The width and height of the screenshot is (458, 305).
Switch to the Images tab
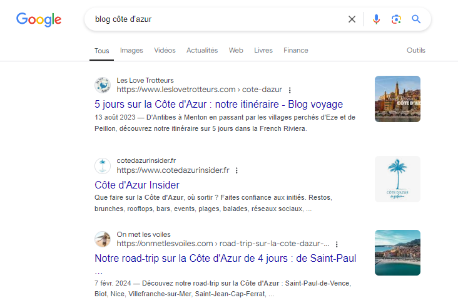[131, 50]
